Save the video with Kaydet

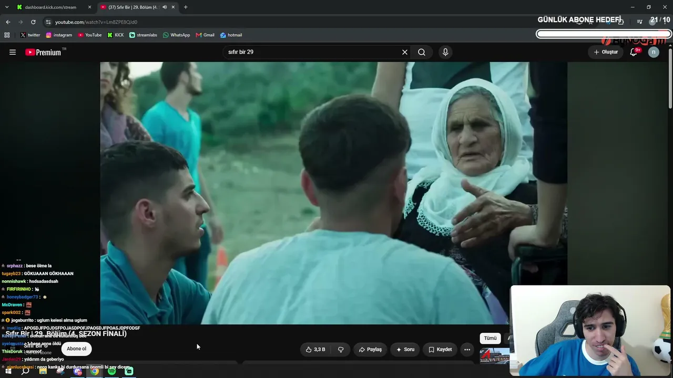click(441, 349)
